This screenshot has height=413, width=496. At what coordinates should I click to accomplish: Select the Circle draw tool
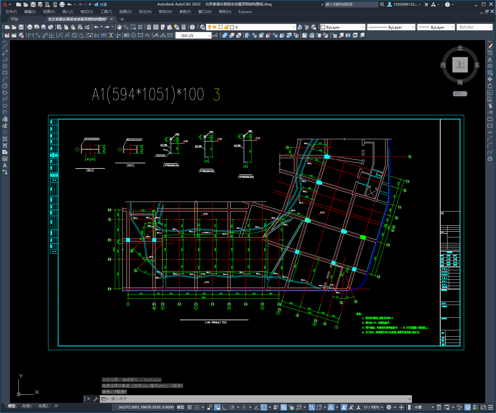(5, 86)
